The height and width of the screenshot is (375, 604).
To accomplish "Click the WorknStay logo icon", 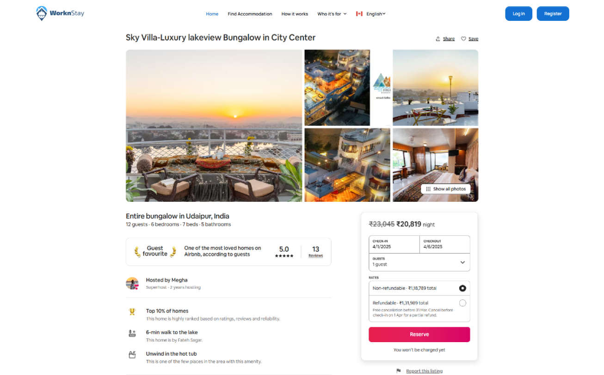I will [x=42, y=13].
